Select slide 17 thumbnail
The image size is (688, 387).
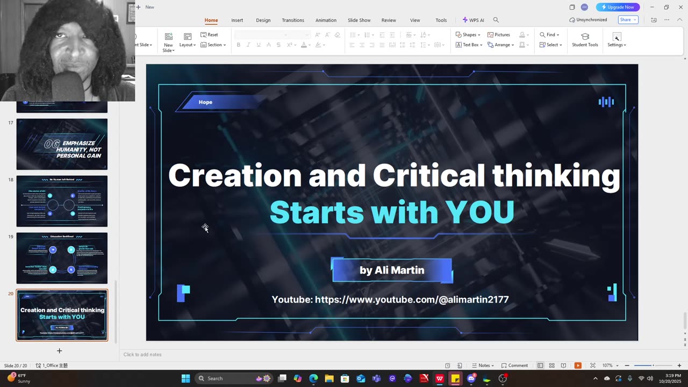point(62,144)
